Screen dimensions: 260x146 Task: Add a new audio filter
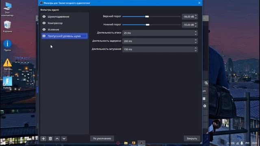[43, 139]
